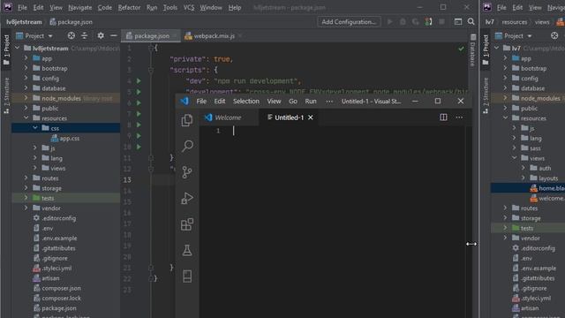
Task: Open the VS Code Search icon
Action: pos(187,146)
